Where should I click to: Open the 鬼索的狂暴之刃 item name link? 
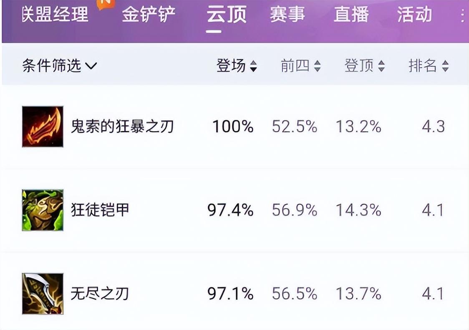click(122, 126)
